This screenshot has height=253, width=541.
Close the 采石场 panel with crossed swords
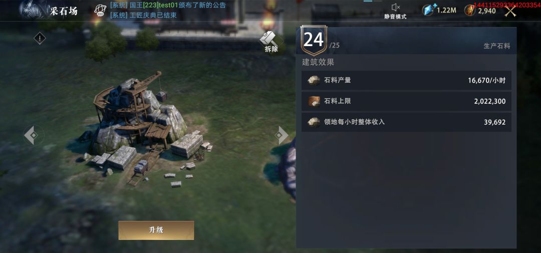[x=510, y=11]
